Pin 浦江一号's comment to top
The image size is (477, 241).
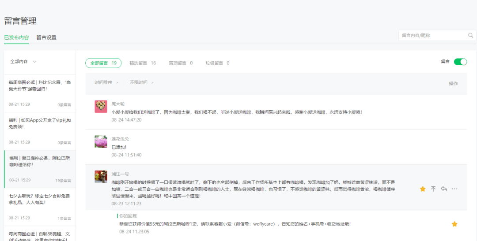click(x=433, y=189)
